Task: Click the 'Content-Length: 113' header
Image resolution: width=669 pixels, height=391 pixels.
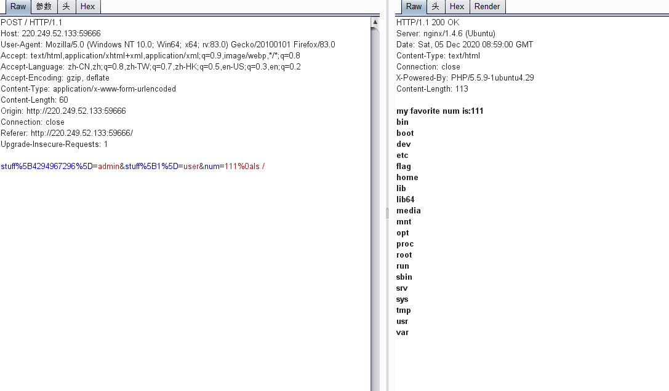Action: [x=432, y=89]
